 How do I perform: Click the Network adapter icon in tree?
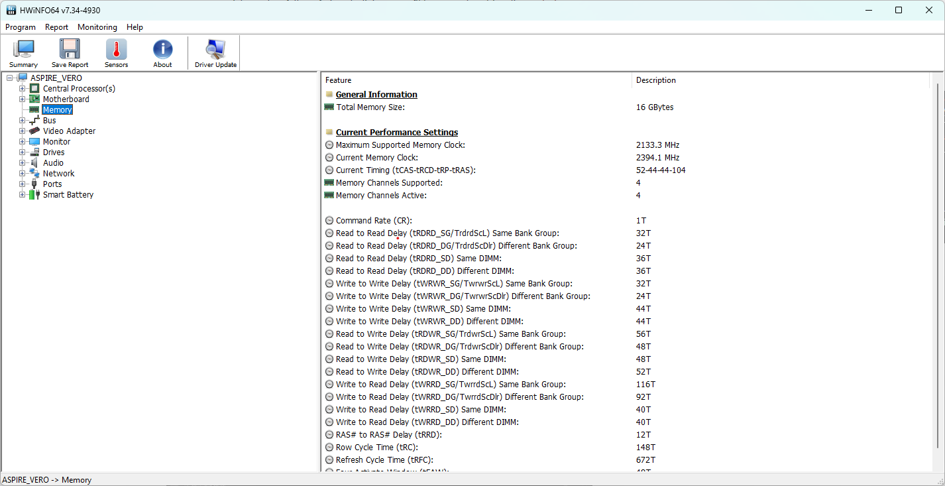[x=34, y=174]
